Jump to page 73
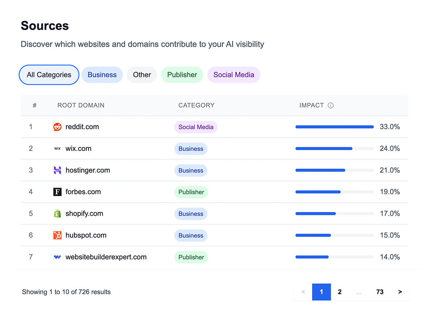This screenshot has width=435, height=326. (380, 292)
